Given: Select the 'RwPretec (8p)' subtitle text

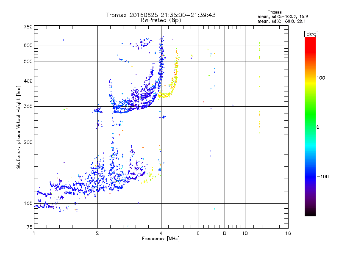Looking at the screenshot, I should coord(161,20).
